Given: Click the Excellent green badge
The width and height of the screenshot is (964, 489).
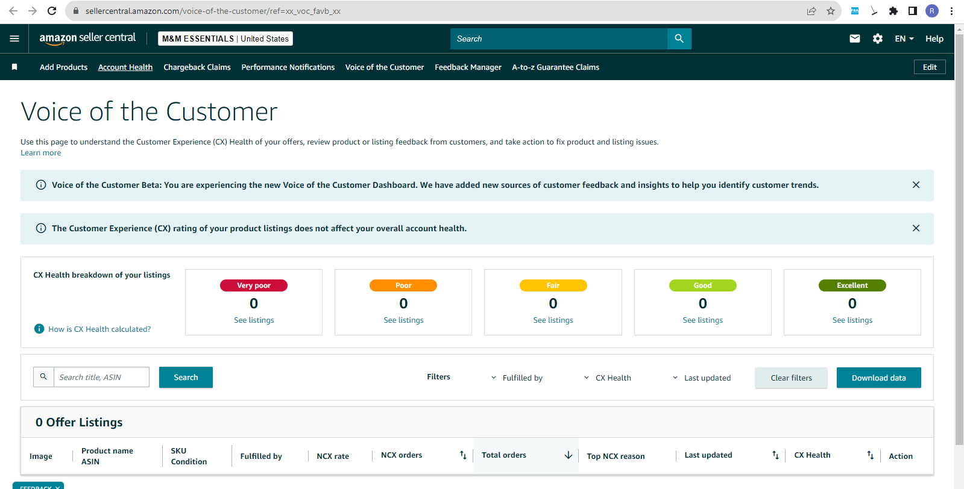Looking at the screenshot, I should [852, 285].
